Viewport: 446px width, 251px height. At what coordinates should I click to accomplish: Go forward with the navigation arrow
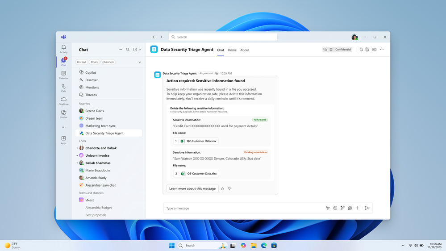(161, 37)
